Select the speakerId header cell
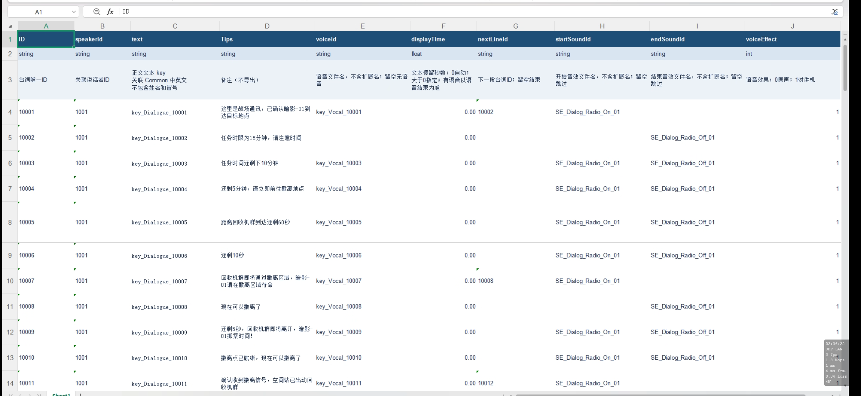The width and height of the screenshot is (861, 396). [102, 39]
